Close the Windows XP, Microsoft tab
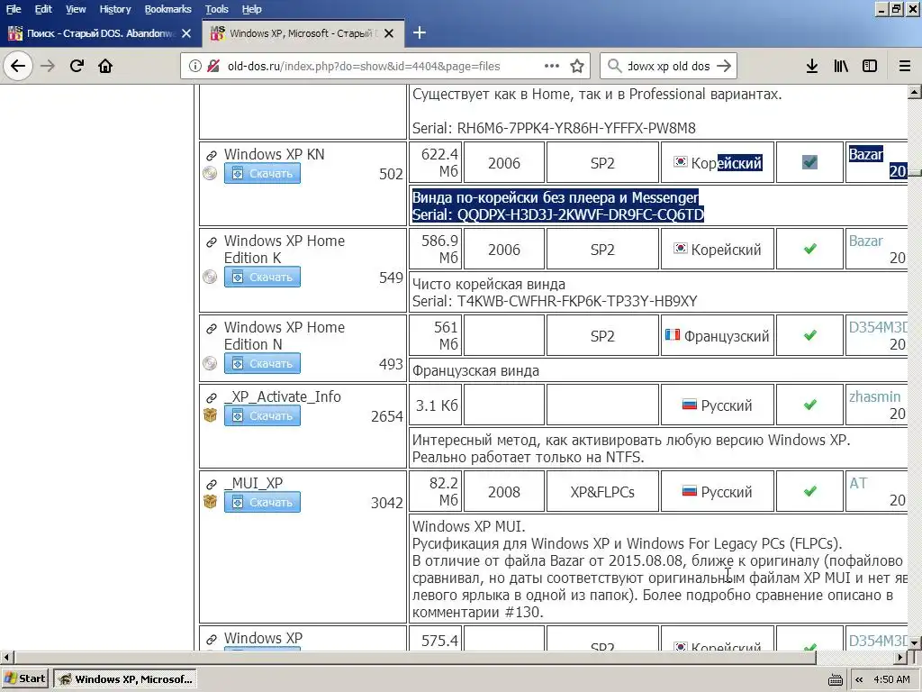 tap(389, 33)
